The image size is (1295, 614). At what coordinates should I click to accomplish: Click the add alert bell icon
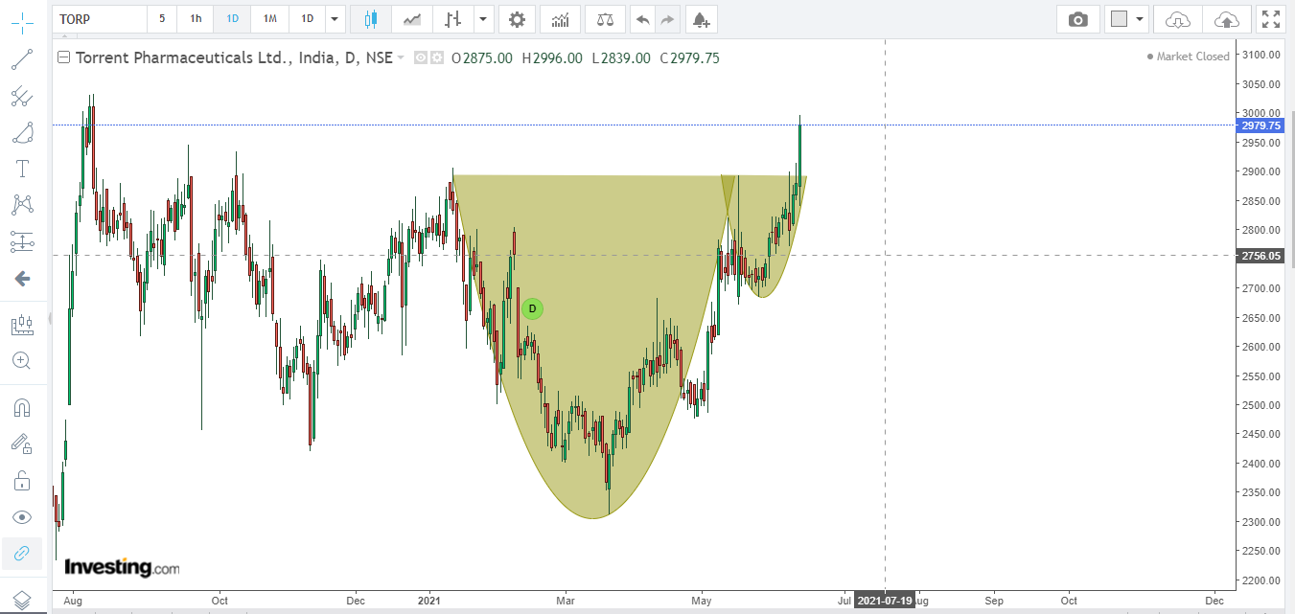(701, 18)
